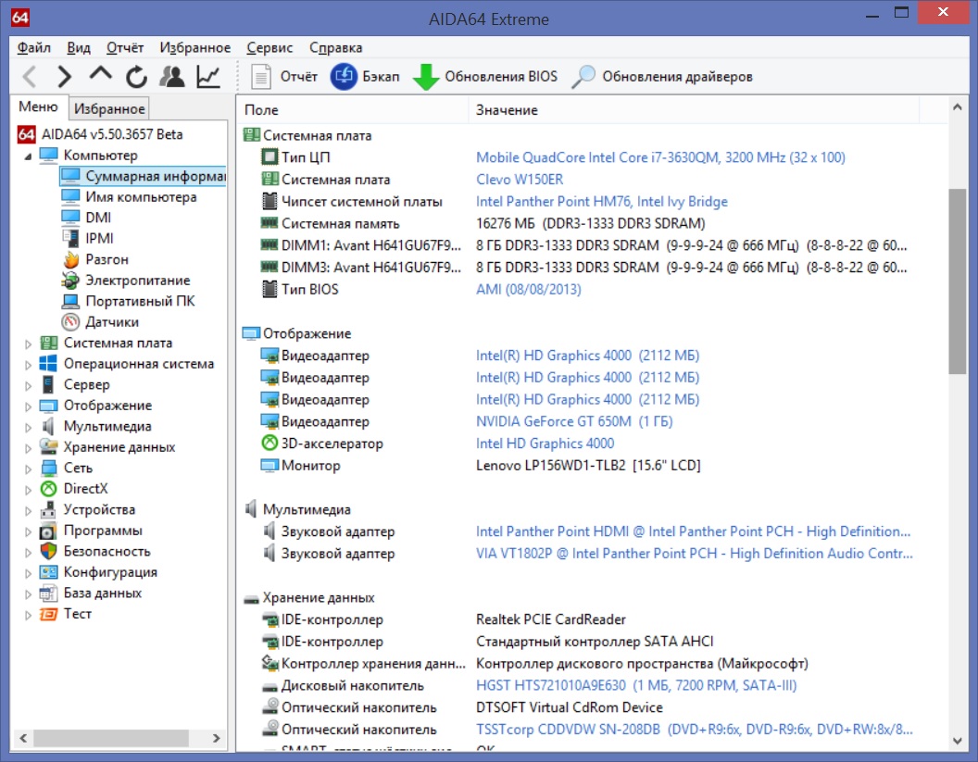Open the Справка menu

tap(335, 47)
